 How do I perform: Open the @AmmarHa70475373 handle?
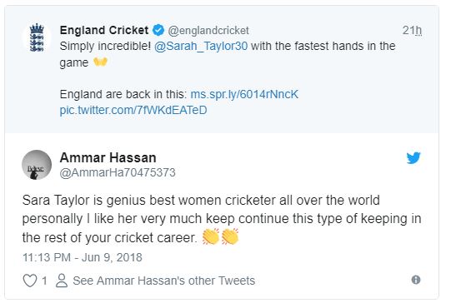[x=118, y=172]
